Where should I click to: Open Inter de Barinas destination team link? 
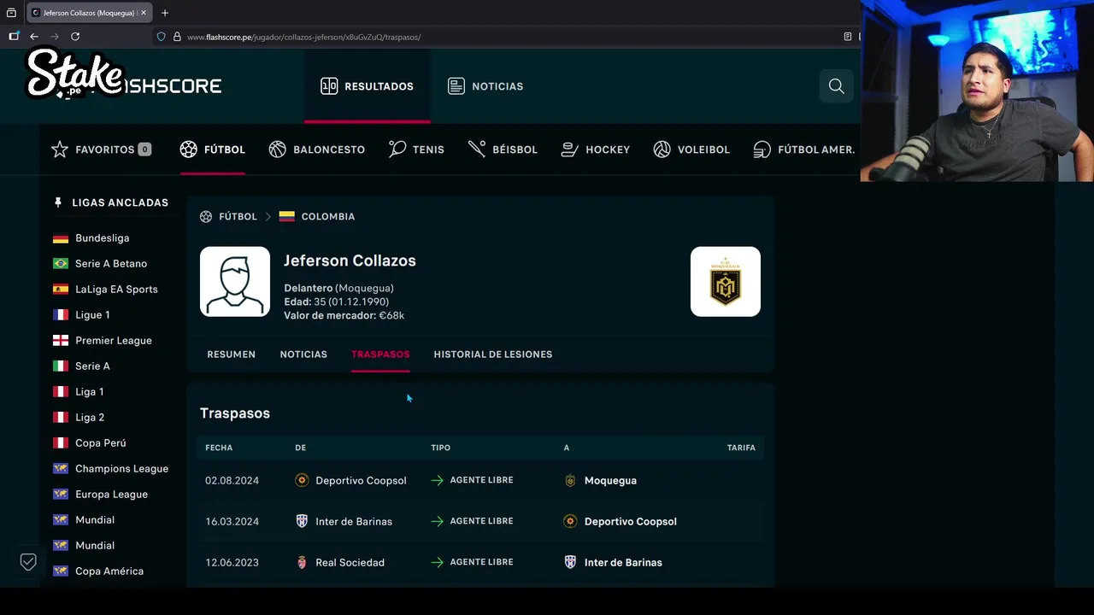(623, 562)
